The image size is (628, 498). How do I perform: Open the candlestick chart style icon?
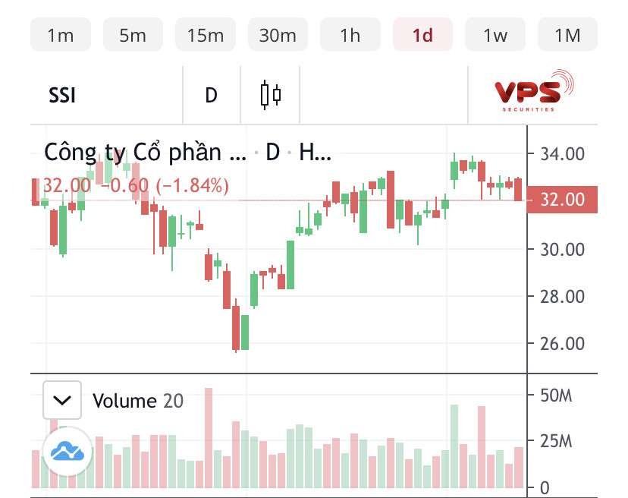(x=271, y=96)
